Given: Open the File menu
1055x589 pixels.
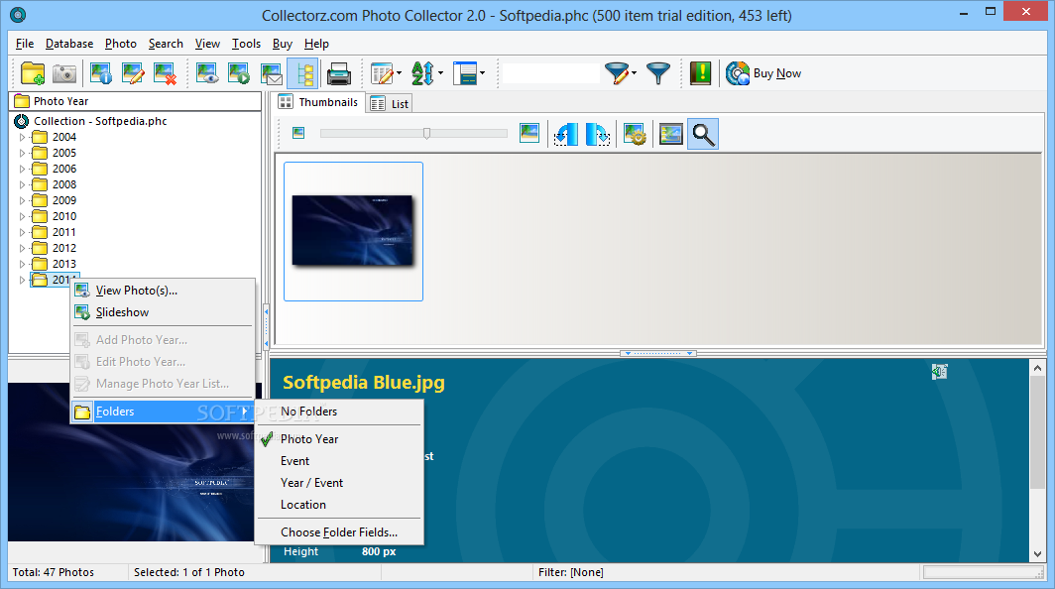Looking at the screenshot, I should [x=25, y=44].
